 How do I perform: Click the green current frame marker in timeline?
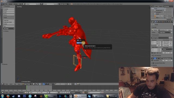pos(26,87)
